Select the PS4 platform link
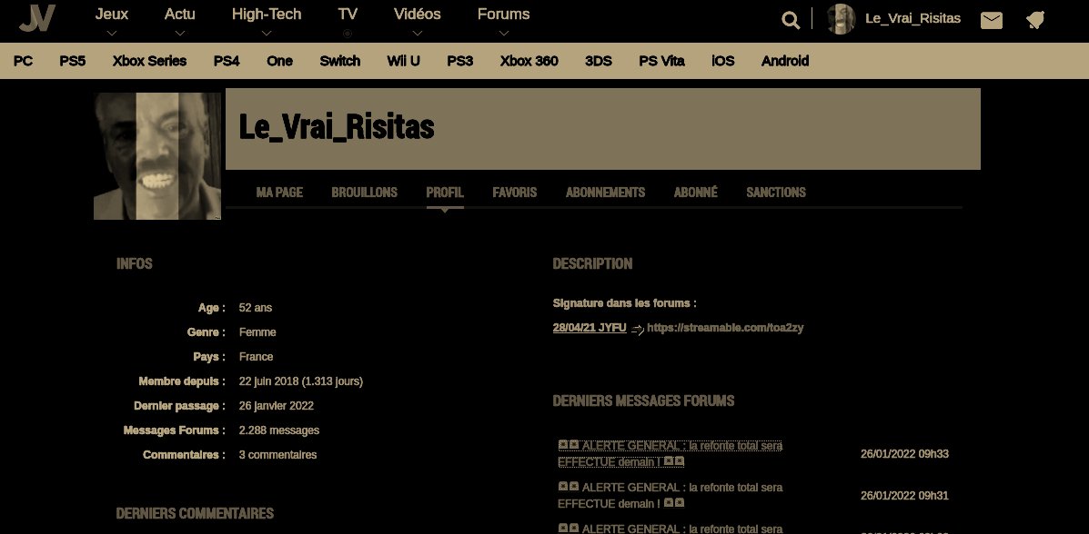 click(227, 61)
